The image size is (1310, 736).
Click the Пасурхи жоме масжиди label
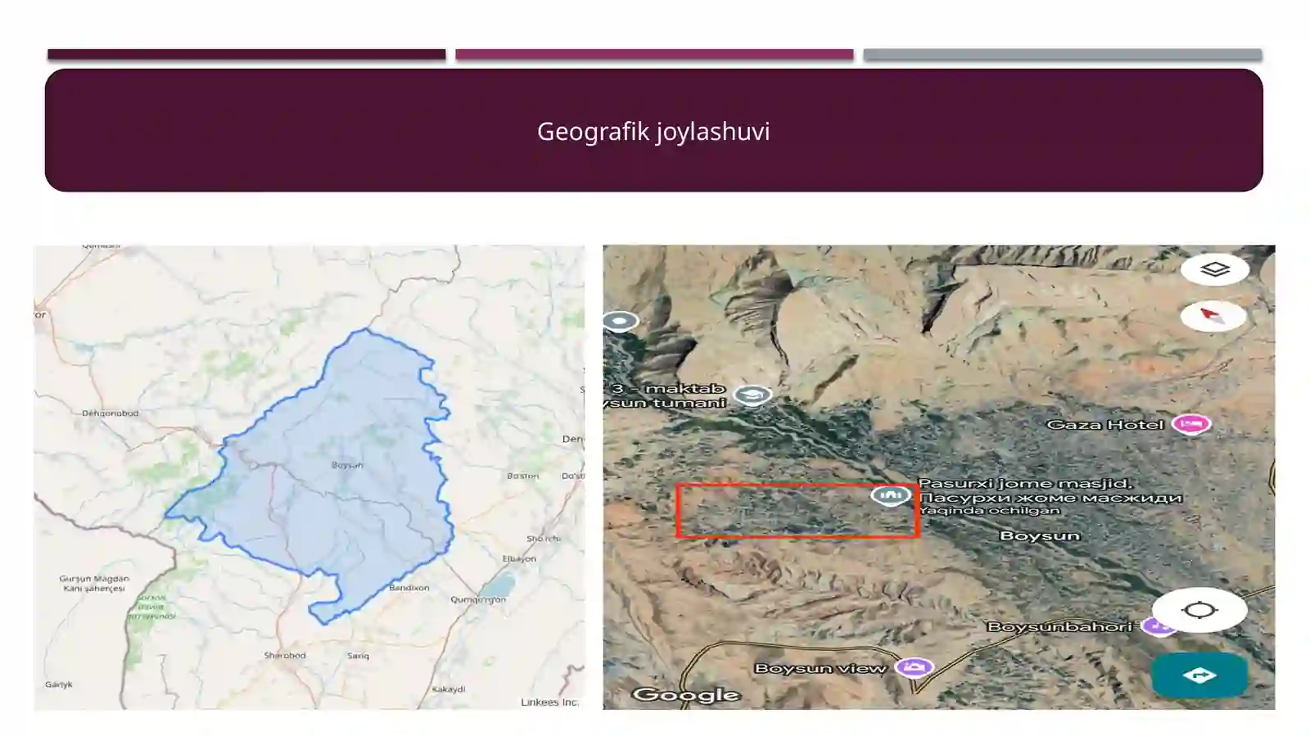tap(1050, 498)
